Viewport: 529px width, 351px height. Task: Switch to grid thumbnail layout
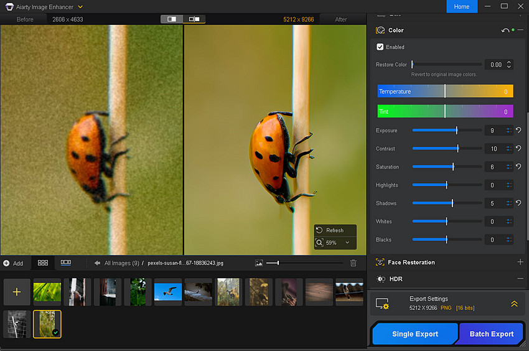(x=43, y=263)
